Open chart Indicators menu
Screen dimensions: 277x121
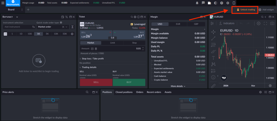tap(227, 23)
